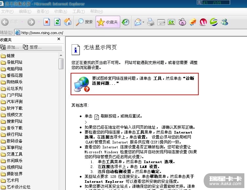
Task: Refresh page using green arrows icon
Action: pyautogui.click(x=57, y=22)
